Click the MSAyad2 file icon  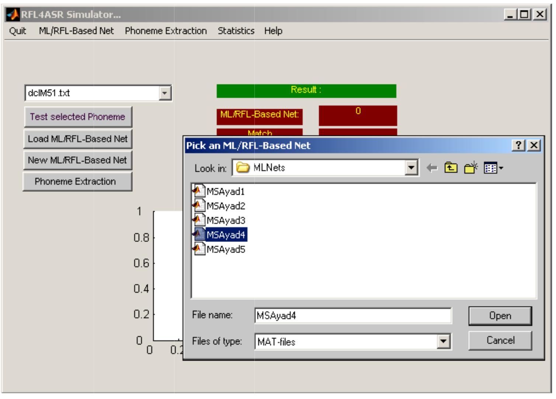pos(198,205)
